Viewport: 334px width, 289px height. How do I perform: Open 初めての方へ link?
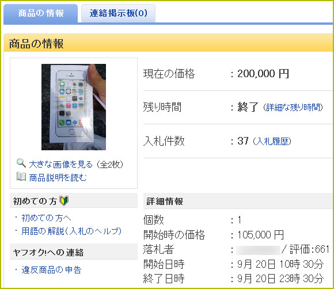(x=46, y=218)
